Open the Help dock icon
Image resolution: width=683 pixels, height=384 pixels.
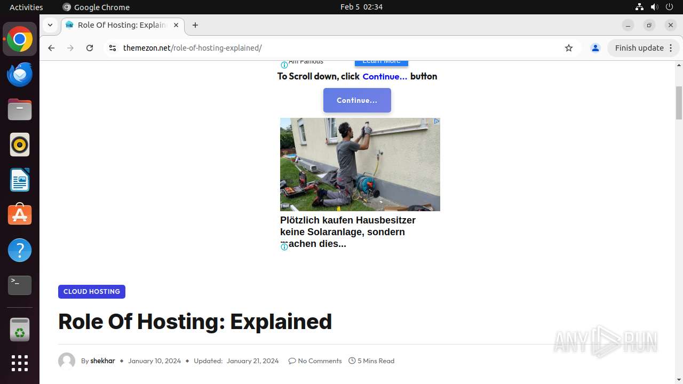click(x=20, y=250)
